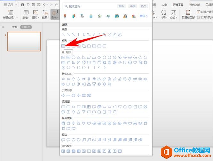The height and width of the screenshot is (161, 213).
Task: Collapse the slide panel with « button
Action: [3, 27]
